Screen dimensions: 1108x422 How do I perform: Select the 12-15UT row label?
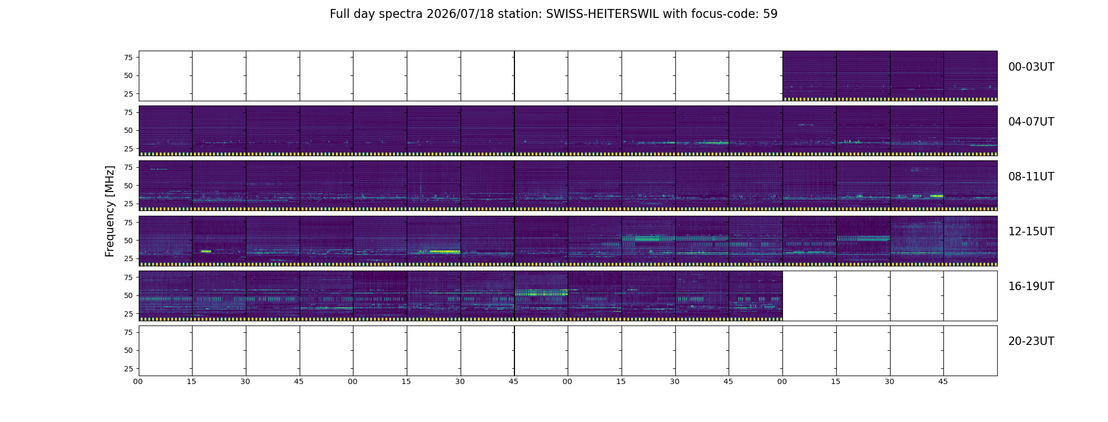point(1031,232)
